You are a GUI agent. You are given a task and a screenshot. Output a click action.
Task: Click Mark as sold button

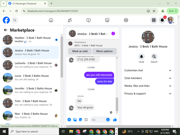click(80, 51)
